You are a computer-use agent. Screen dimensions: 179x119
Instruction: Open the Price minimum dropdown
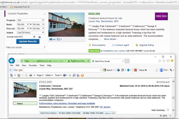click(x=23, y=28)
